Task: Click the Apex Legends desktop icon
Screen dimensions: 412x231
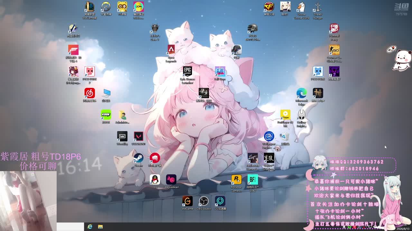Action: 171,50
